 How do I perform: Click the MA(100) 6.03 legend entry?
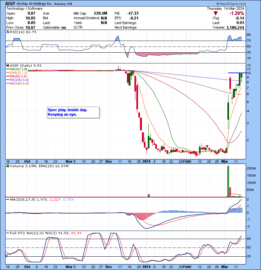coord(18,84)
